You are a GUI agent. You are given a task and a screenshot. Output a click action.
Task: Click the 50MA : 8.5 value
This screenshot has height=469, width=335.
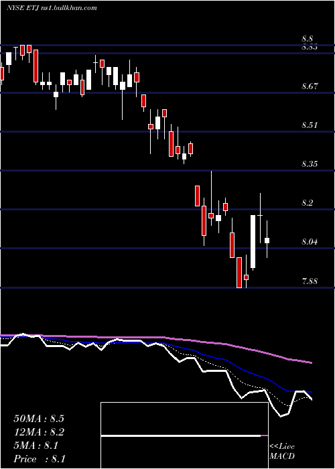39,419
